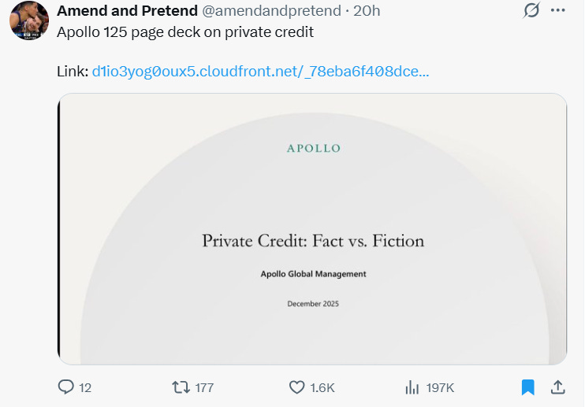The width and height of the screenshot is (585, 407).
Task: Repost this tweet via retweet icon
Action: pos(181,387)
